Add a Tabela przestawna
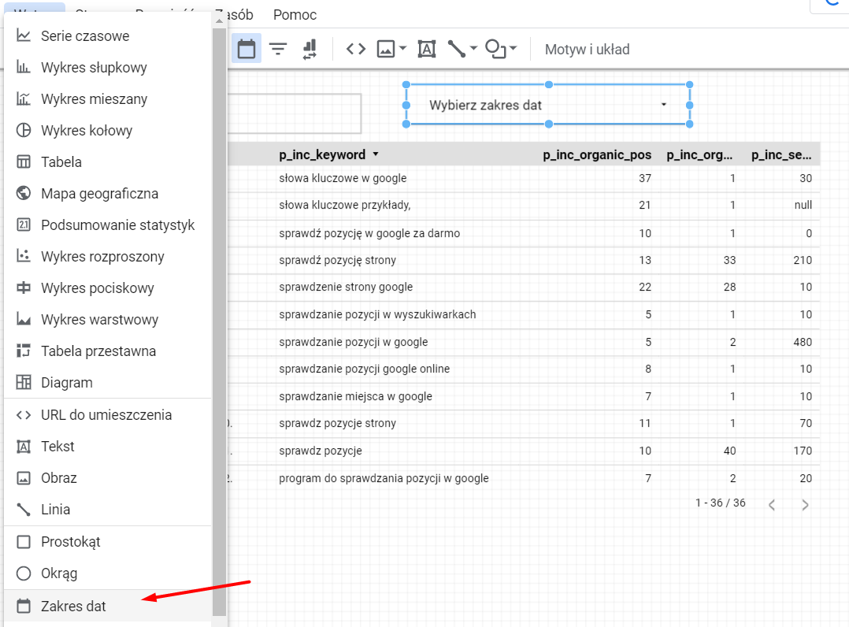 tap(107, 351)
